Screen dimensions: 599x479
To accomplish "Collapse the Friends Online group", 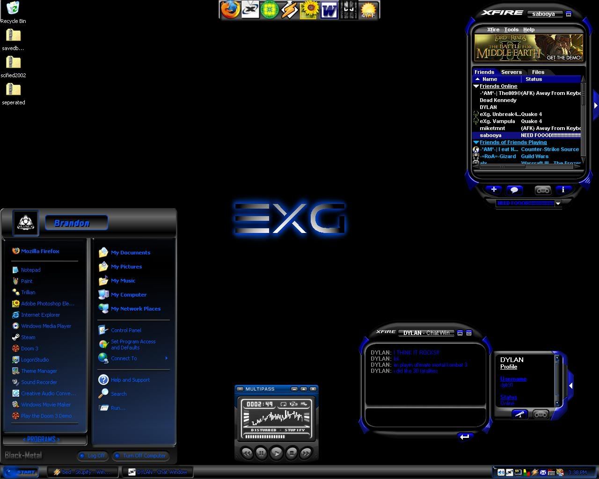I will 476,87.
